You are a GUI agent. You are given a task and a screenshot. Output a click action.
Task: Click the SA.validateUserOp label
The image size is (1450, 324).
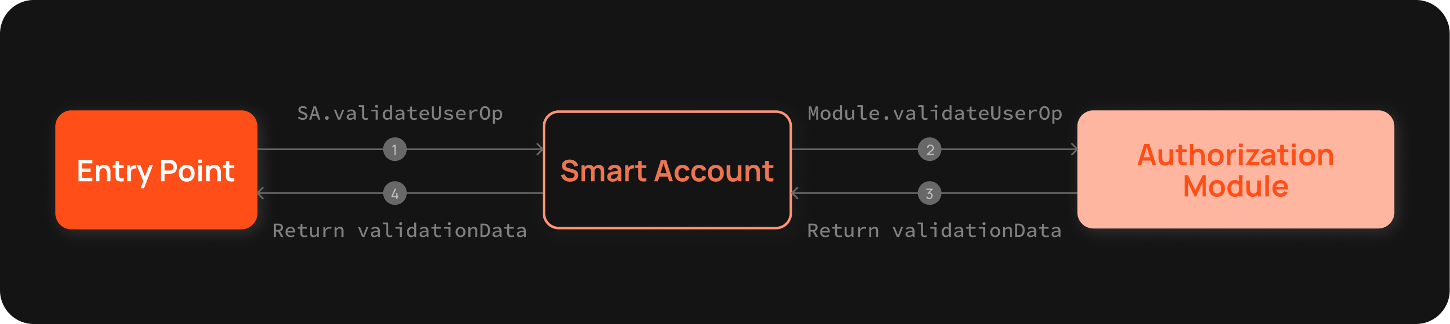coord(400,114)
